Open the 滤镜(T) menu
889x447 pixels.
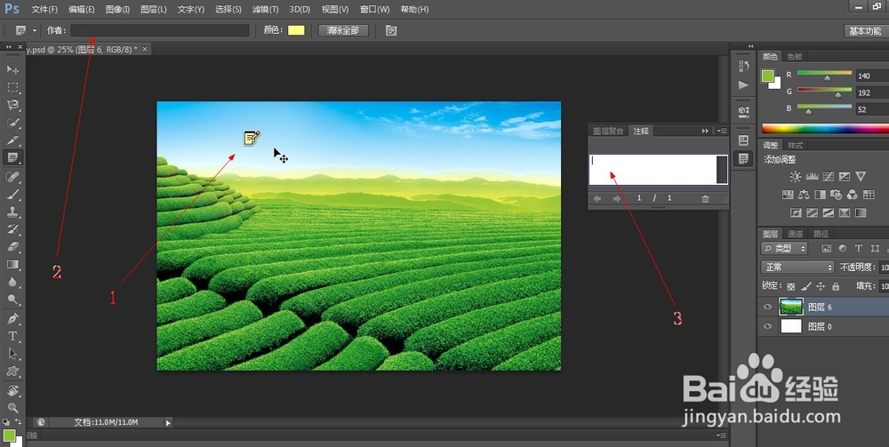click(x=265, y=10)
